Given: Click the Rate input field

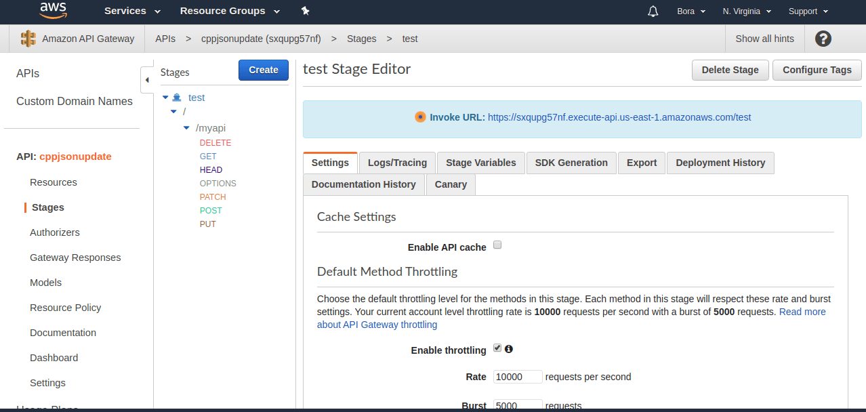Looking at the screenshot, I should tap(518, 377).
